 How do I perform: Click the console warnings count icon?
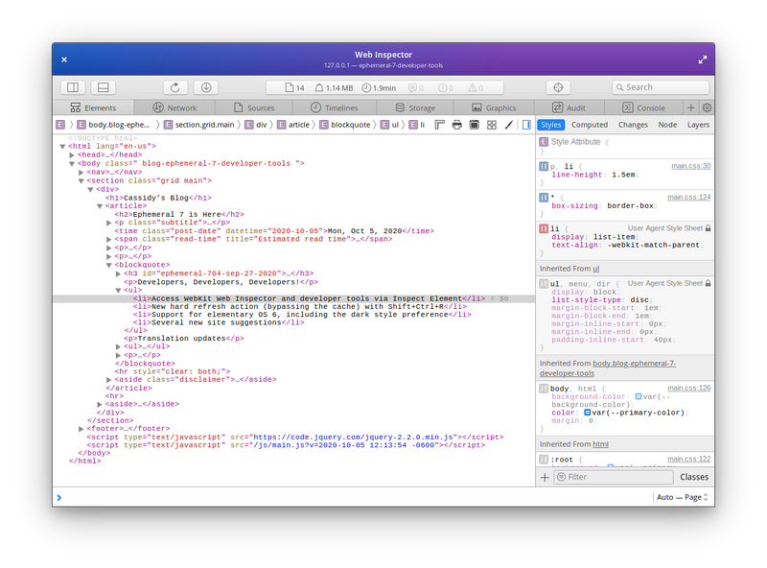(x=476, y=88)
